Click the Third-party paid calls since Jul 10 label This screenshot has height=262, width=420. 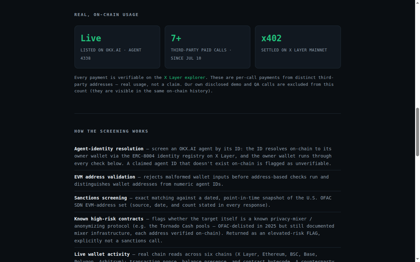point(201,54)
